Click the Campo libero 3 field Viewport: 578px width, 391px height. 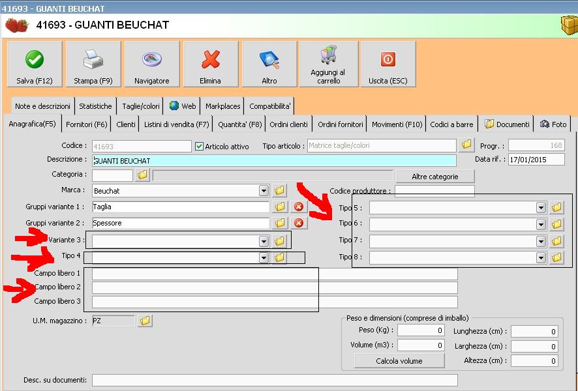(x=275, y=302)
